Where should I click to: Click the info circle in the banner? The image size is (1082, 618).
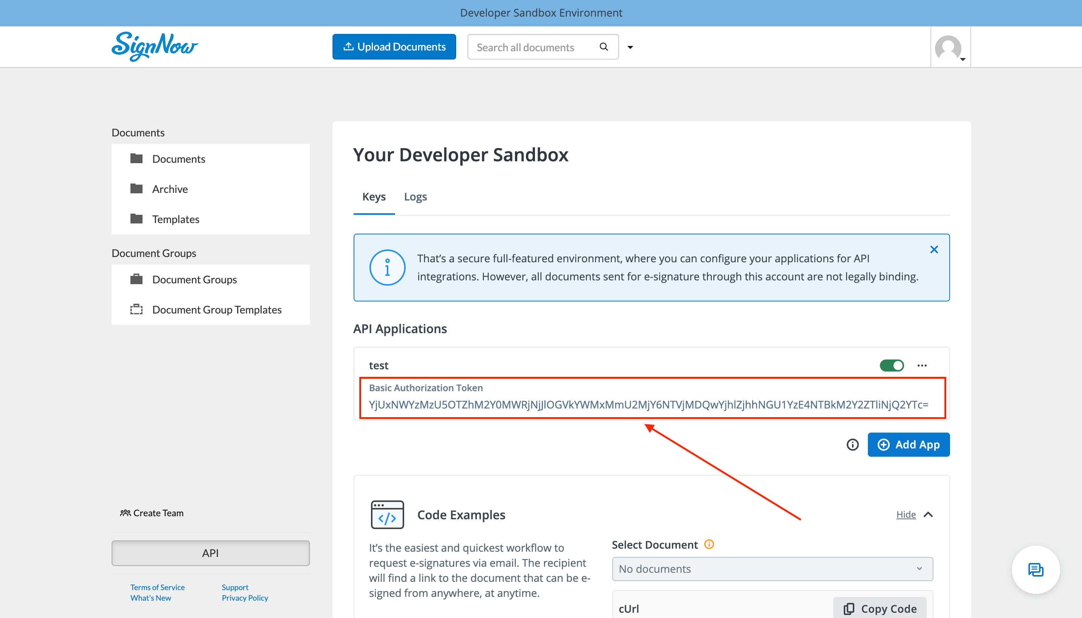tap(387, 268)
